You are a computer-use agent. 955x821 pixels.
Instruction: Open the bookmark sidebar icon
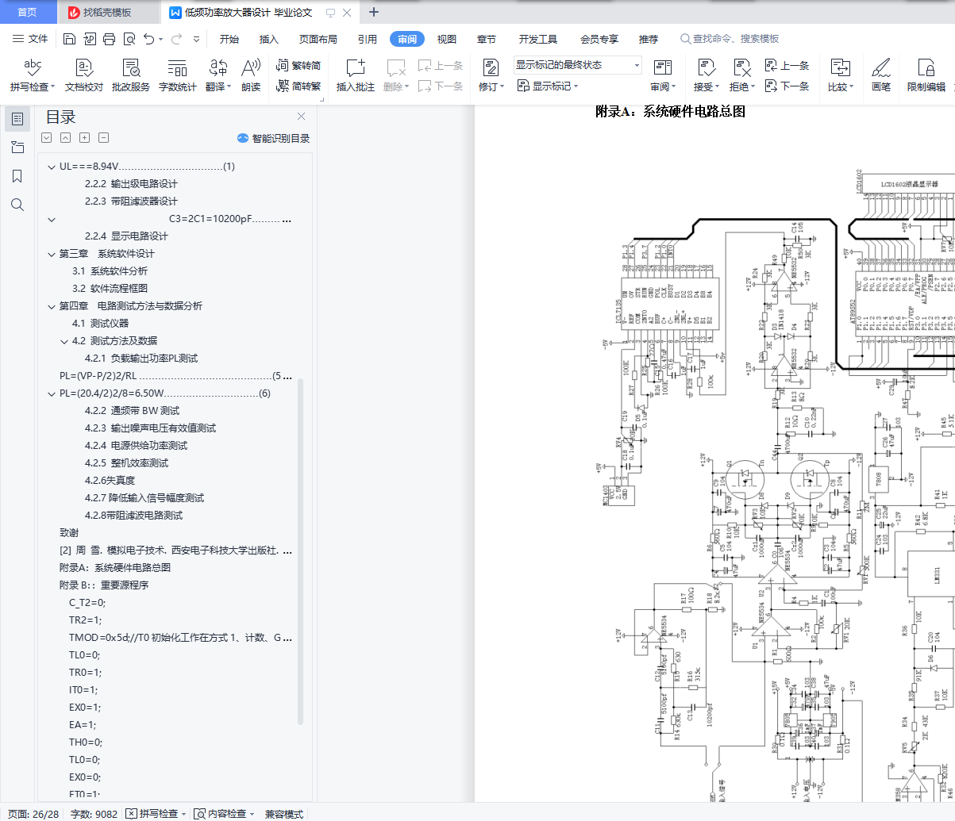(x=17, y=176)
